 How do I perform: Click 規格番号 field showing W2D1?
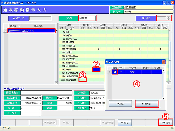pyautogui.click(x=97, y=108)
